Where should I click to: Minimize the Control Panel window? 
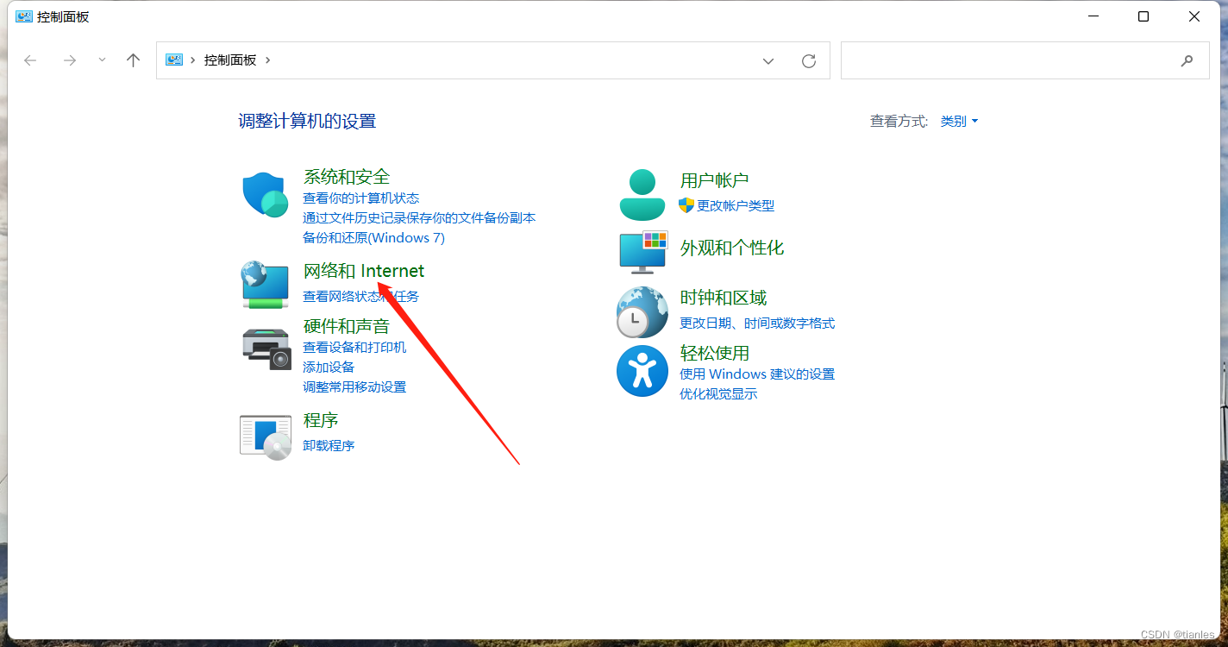[1093, 16]
